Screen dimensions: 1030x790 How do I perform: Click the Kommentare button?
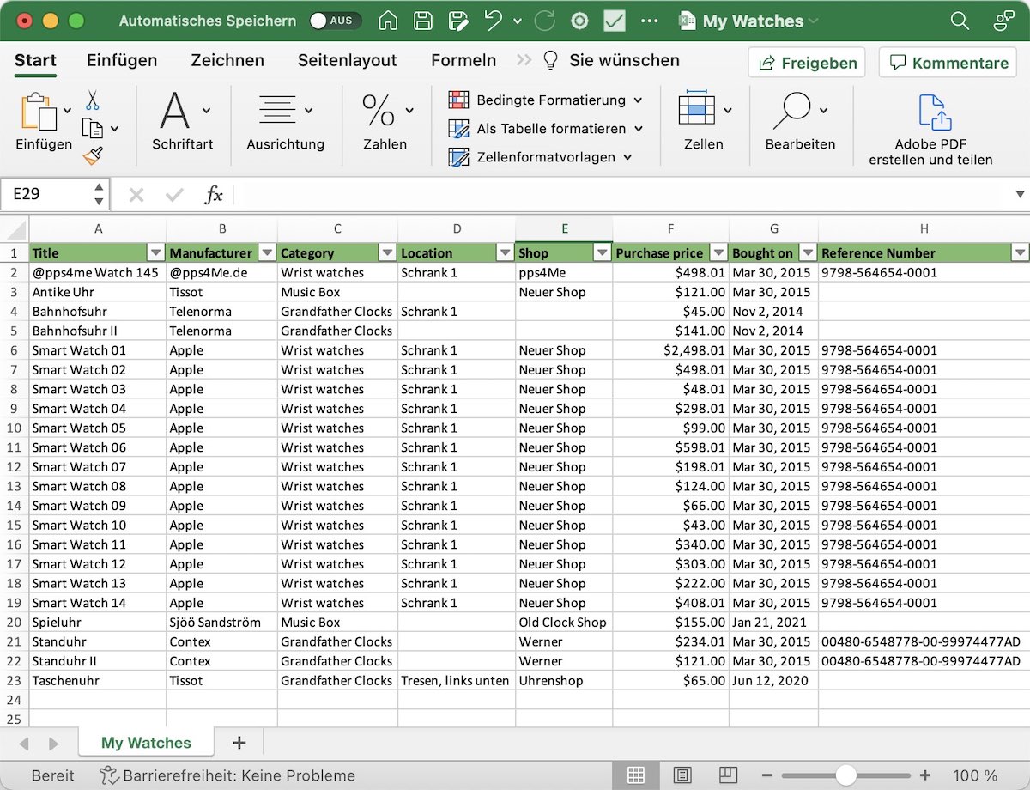point(948,63)
